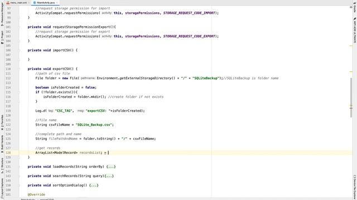Click the requestStoragePermissionExport method name
The image size is (357, 200).
pos(82,27)
